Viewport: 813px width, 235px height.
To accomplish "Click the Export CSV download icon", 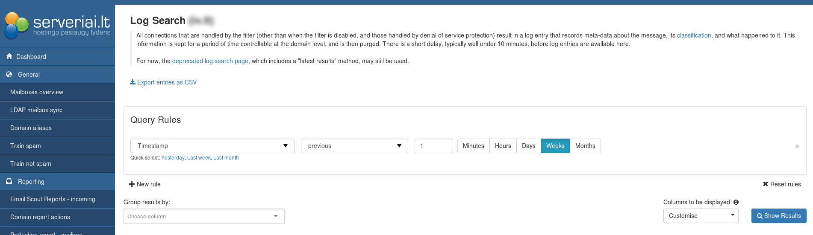I will coord(133,82).
